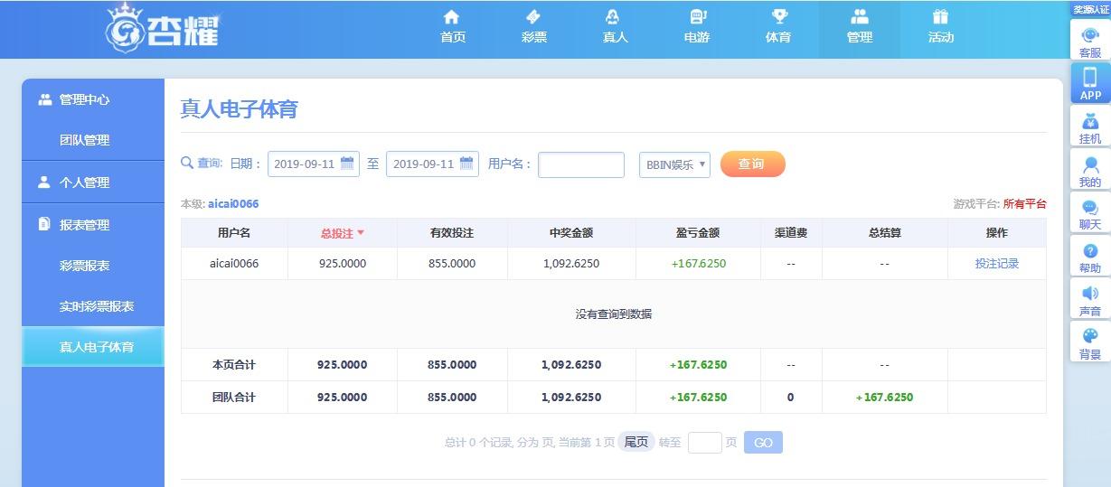
Task: Open the APP download icon
Action: [x=1090, y=83]
